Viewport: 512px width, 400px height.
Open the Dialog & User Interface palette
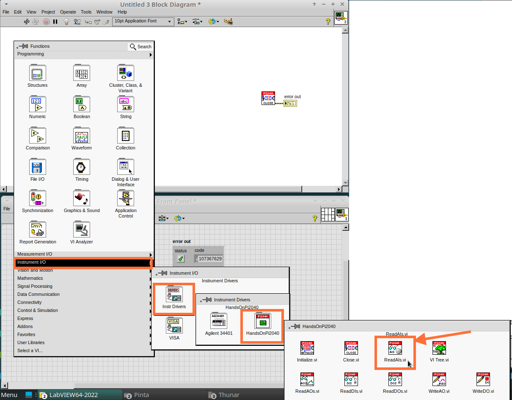pos(126,173)
